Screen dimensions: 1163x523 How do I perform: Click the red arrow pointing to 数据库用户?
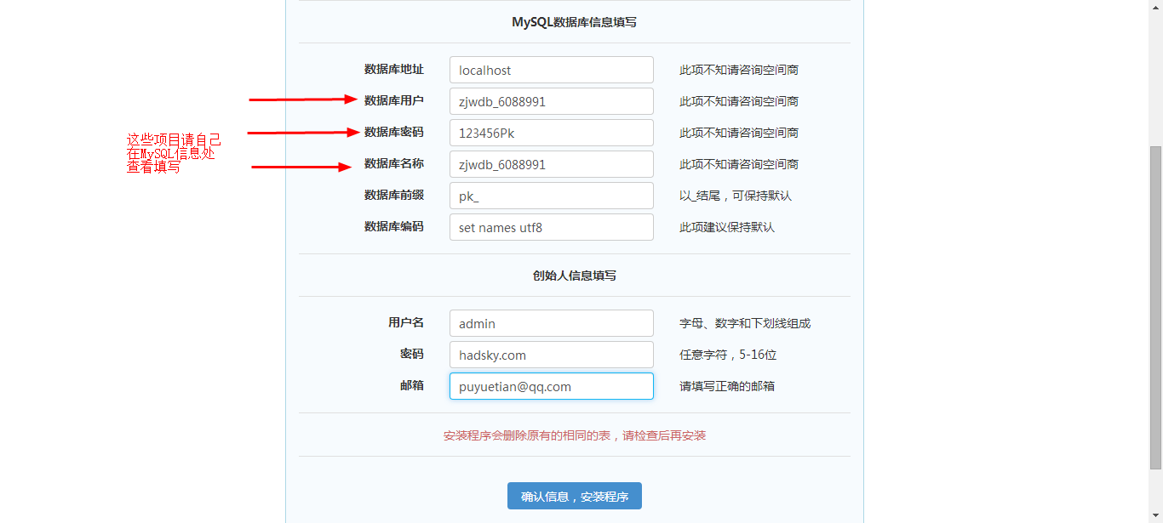tap(302, 99)
